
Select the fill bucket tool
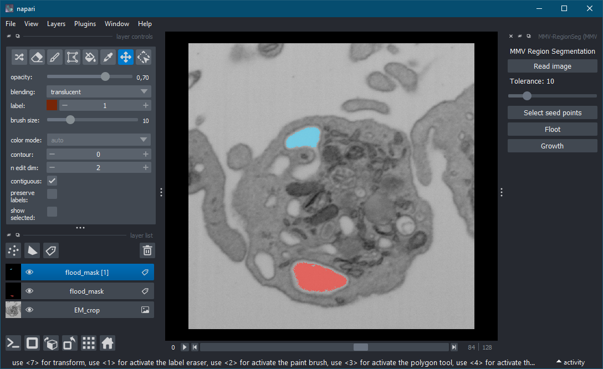pos(90,57)
